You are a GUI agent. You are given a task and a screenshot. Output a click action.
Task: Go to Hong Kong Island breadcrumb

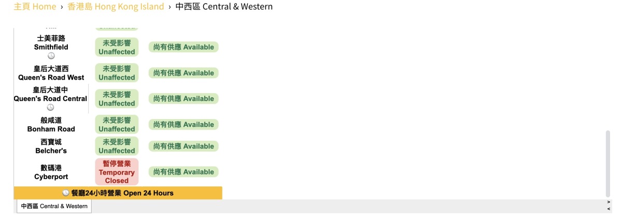point(116,7)
